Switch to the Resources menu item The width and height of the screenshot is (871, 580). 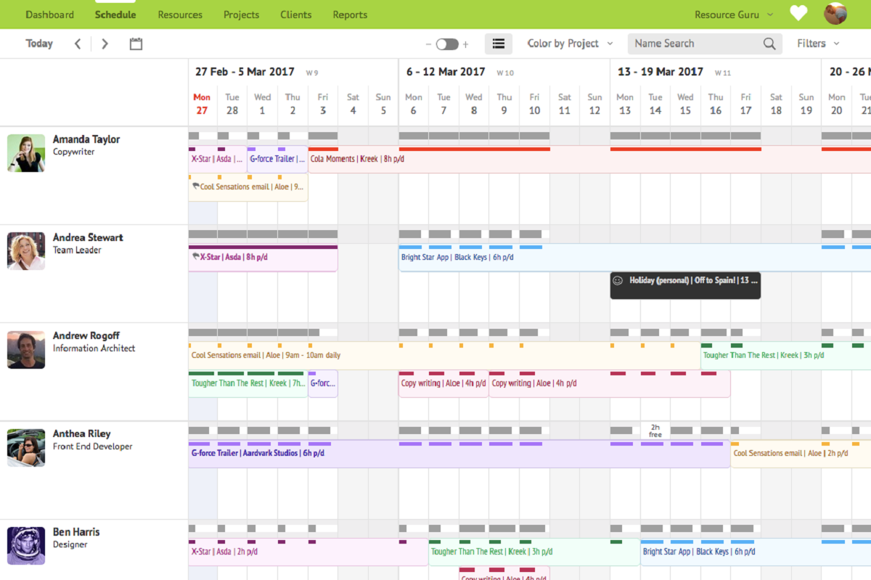coord(179,14)
